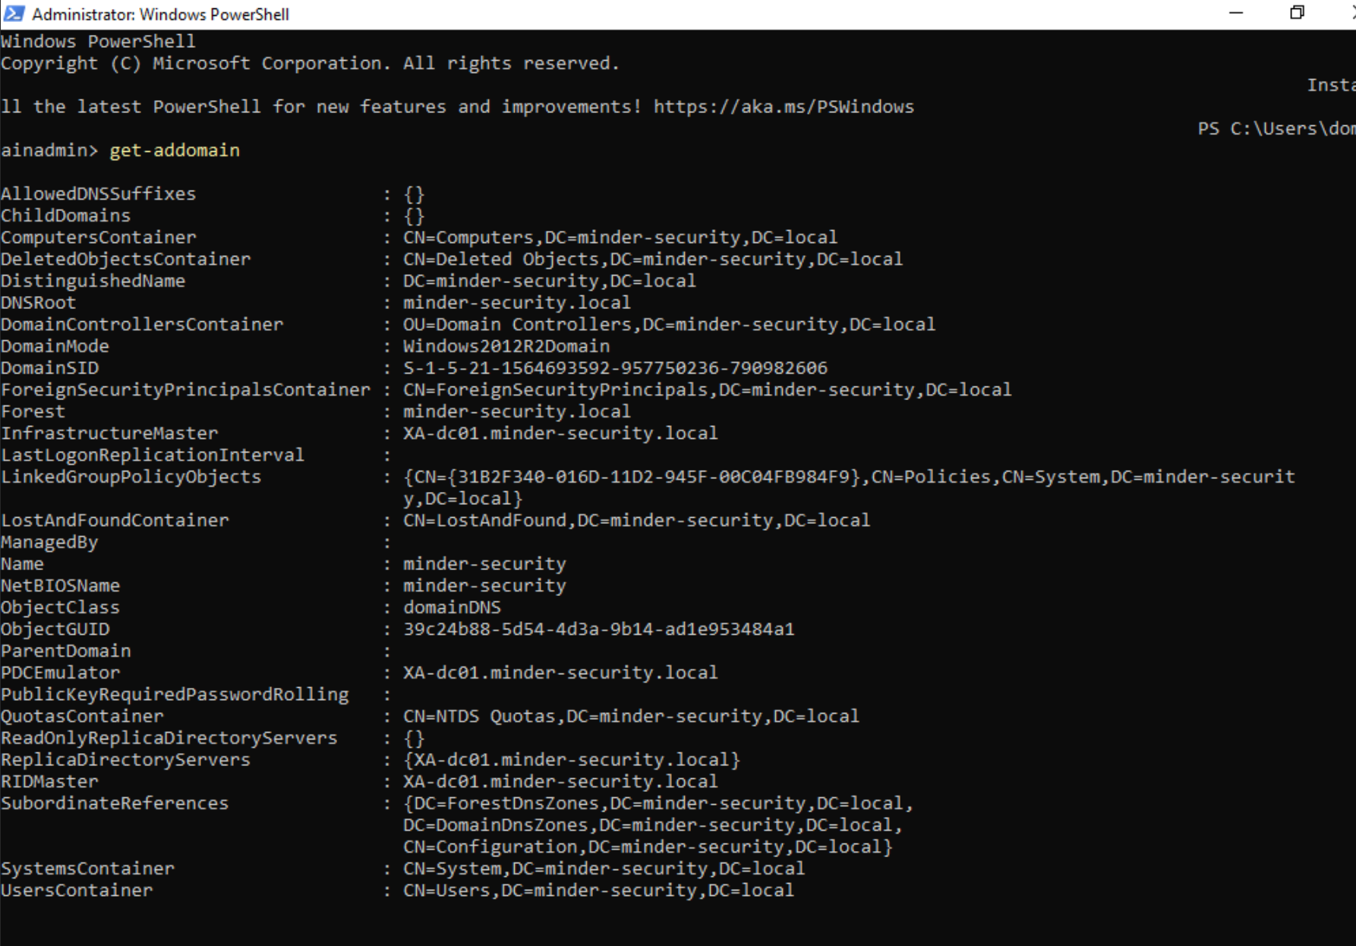The width and height of the screenshot is (1356, 946).
Task: Click the get-addomain command text
Action: 175,150
